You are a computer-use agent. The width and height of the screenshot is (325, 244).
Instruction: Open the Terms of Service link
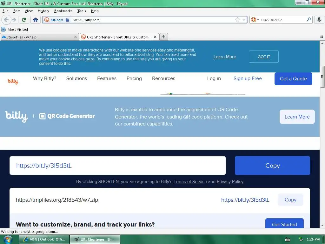(190, 181)
